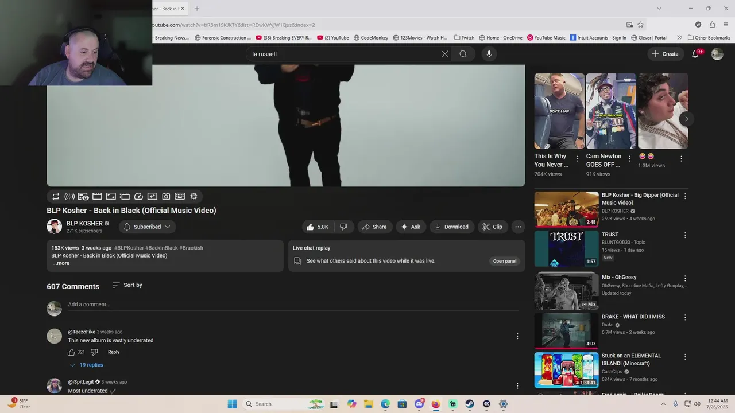Dislike TeezoFike's comment

tap(94, 352)
